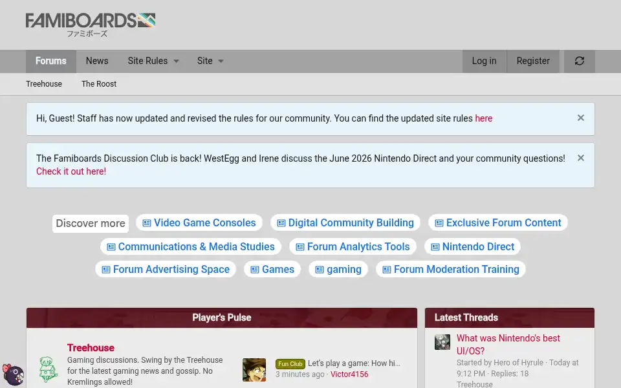
Task: Open 'What was Nintendo's best UI/OS?' thread
Action: pos(508,345)
